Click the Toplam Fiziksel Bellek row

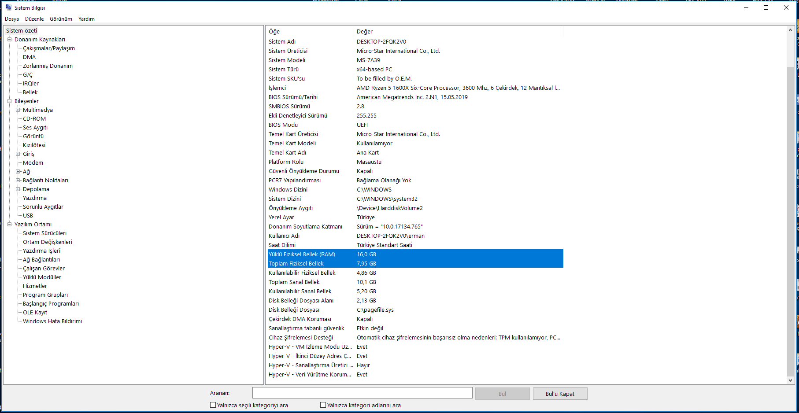pos(415,264)
